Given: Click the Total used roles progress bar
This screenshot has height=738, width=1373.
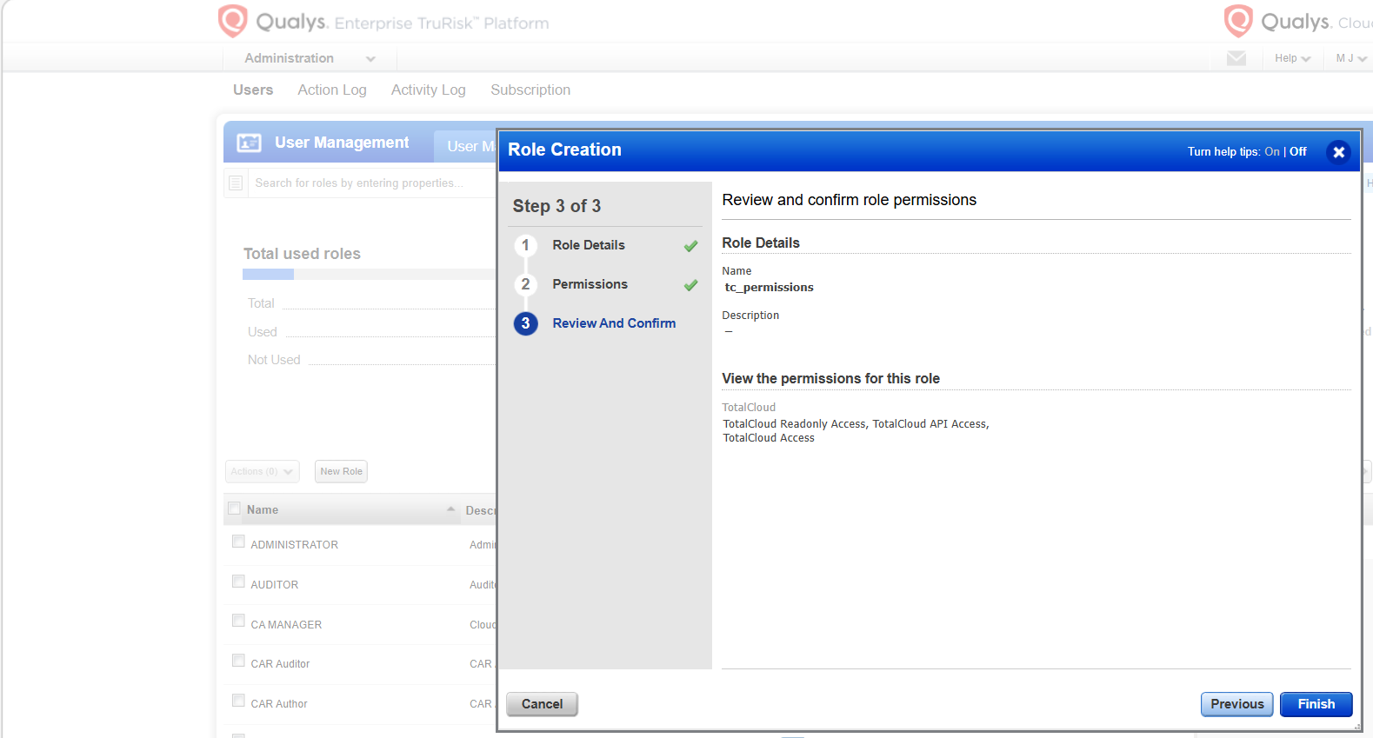Looking at the screenshot, I should [x=369, y=275].
